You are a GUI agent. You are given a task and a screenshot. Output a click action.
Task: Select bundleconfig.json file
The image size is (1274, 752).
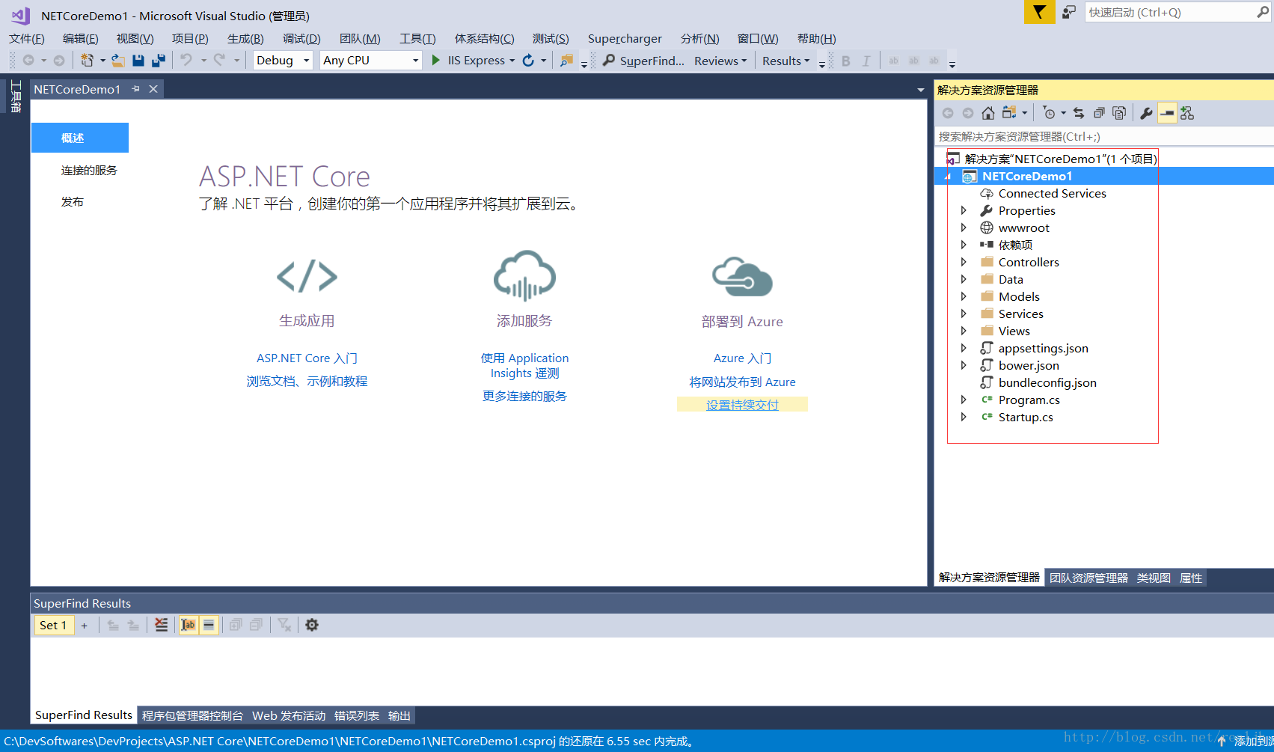[1047, 382]
